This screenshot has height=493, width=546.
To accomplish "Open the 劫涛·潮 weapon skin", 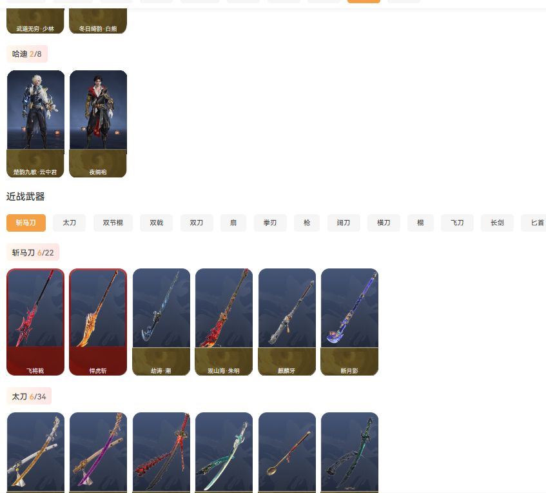I will [x=161, y=322].
